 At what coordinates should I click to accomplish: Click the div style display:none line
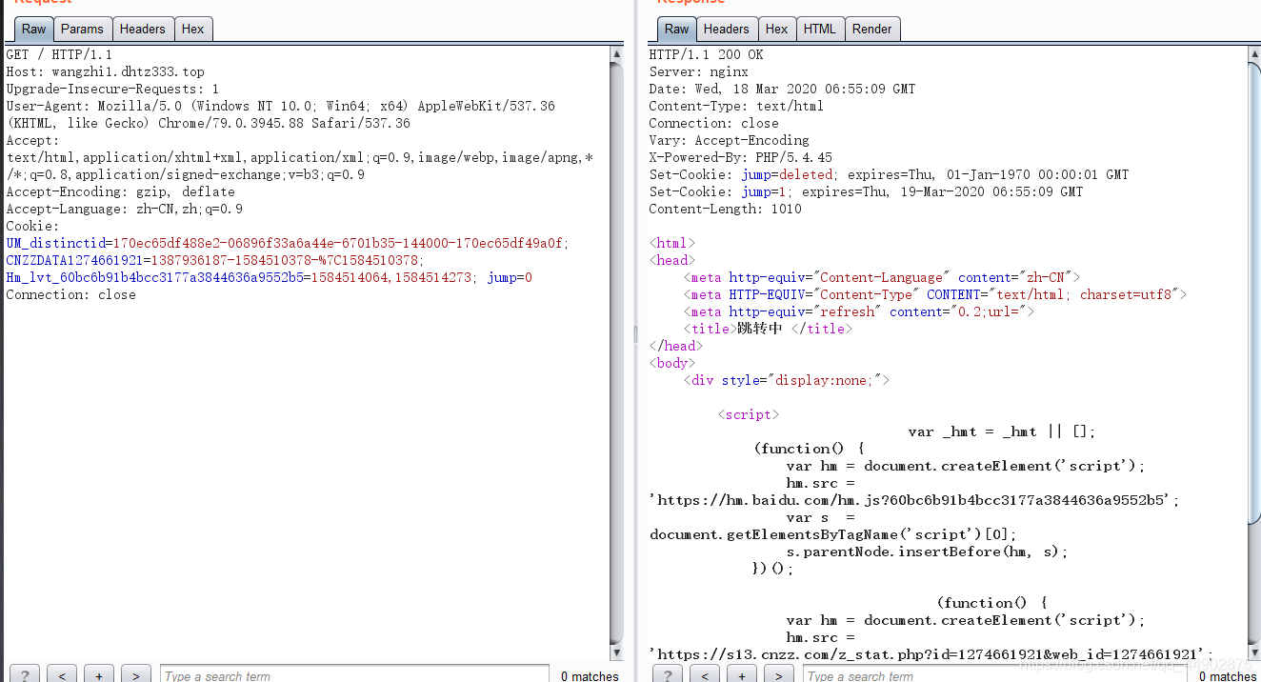click(x=786, y=380)
